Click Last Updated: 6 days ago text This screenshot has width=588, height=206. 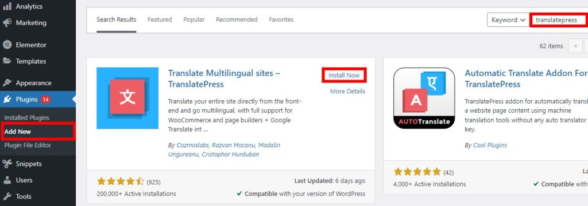pos(330,181)
